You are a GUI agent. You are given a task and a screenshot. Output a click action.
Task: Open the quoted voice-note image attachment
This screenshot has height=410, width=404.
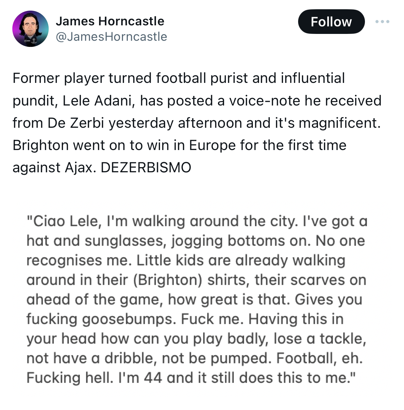coord(197,299)
